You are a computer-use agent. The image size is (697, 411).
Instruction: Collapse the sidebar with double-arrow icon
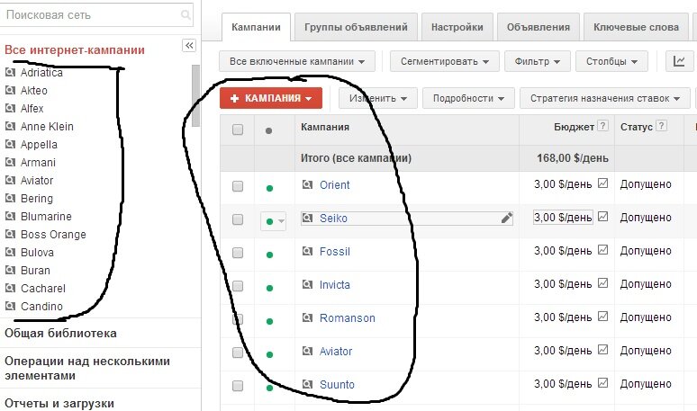point(189,45)
